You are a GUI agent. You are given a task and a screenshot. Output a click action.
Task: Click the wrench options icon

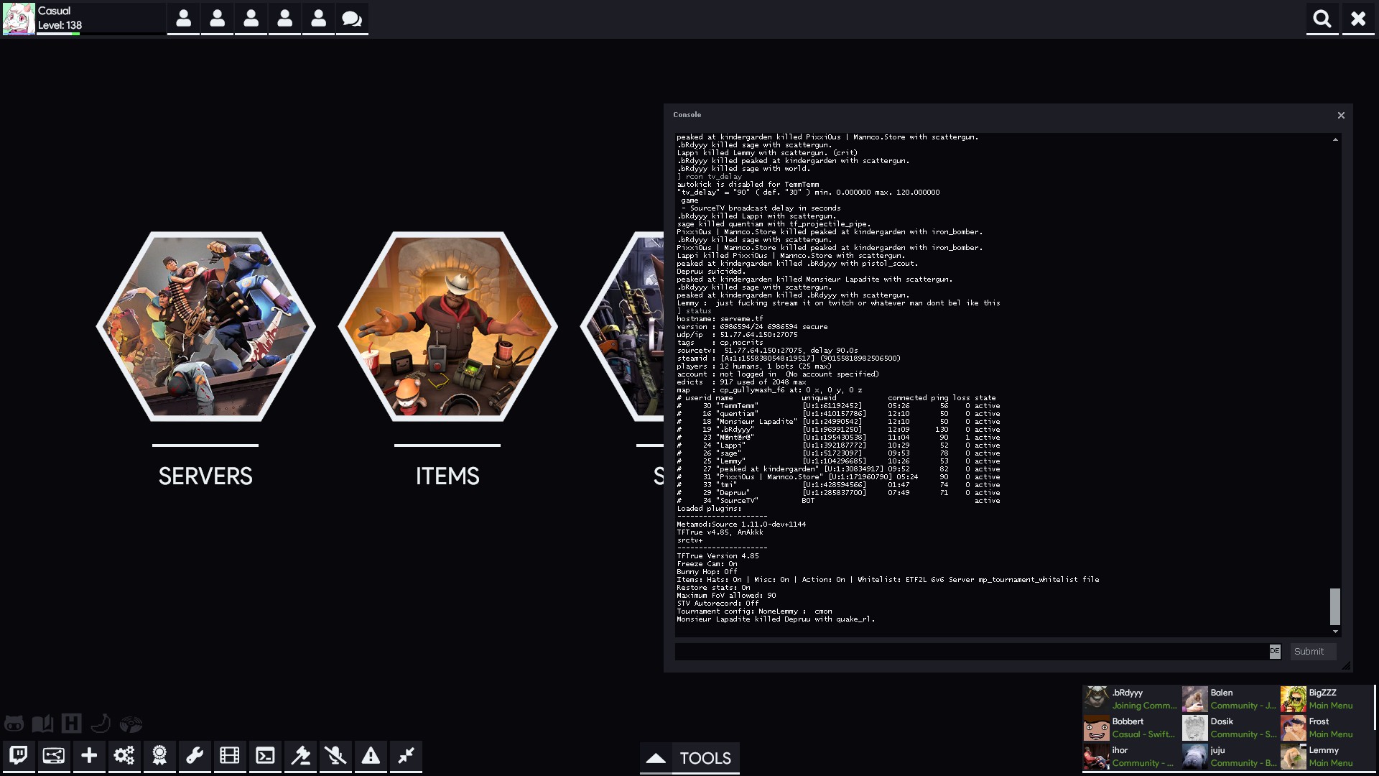pos(195,756)
